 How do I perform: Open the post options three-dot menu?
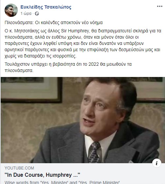pyautogui.click(x=160, y=6)
